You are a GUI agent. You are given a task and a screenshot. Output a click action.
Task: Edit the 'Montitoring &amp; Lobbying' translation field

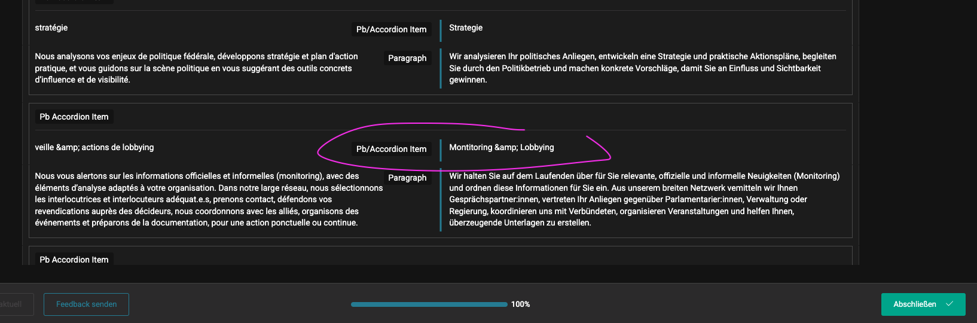(x=647, y=148)
